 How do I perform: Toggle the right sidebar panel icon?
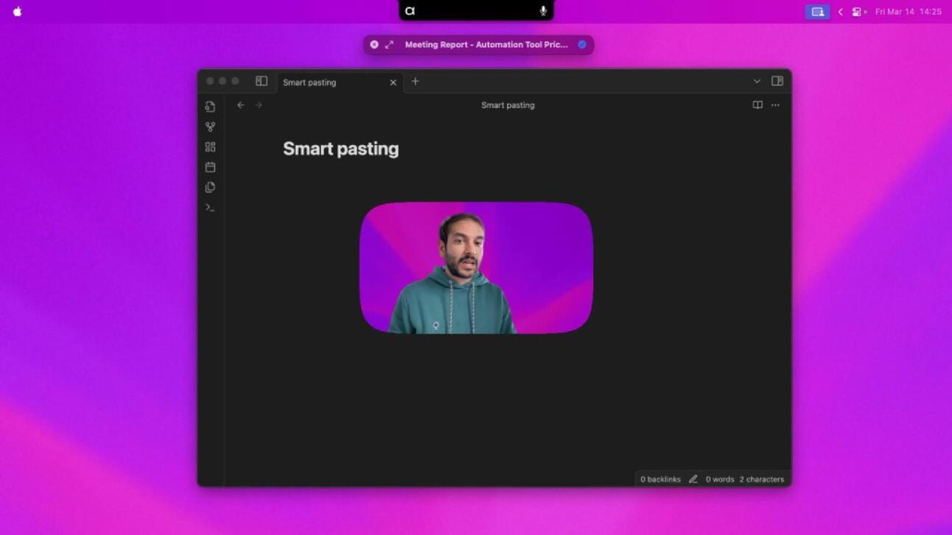777,81
